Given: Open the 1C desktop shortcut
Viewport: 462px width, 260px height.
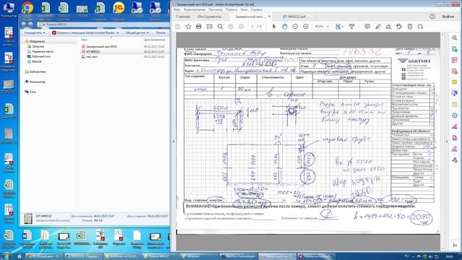Looking at the screenshot, I should coord(118,8).
